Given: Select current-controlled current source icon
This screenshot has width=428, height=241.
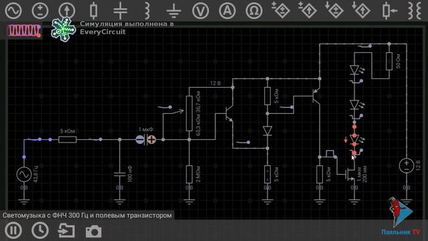Looking at the screenshot, I should click(x=361, y=10).
